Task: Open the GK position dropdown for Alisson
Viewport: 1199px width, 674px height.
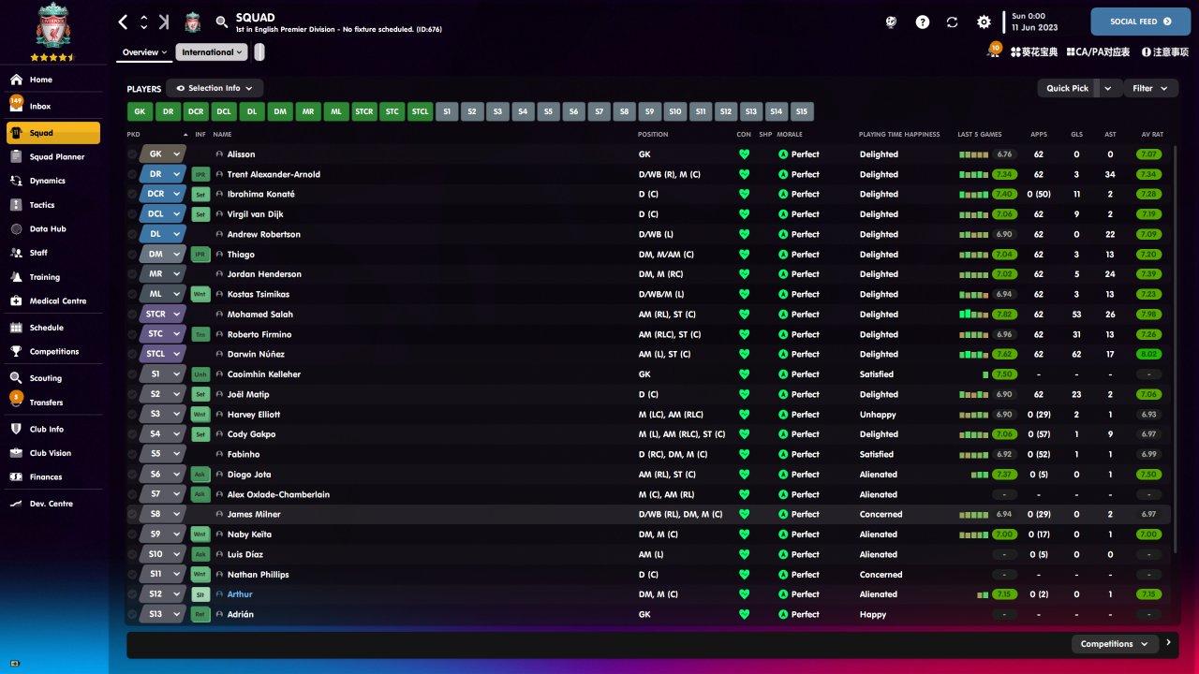Action: (x=163, y=154)
